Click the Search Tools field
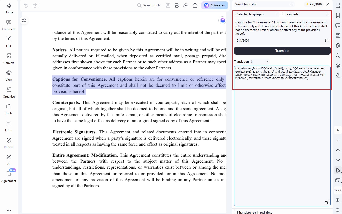The height and width of the screenshot is (214, 342). click(149, 5)
